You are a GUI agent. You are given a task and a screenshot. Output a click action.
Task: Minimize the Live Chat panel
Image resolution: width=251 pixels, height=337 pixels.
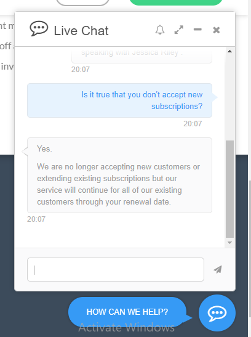coord(197,30)
